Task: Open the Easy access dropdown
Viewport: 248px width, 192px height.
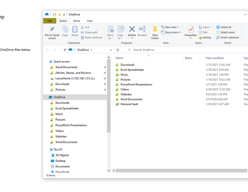Action: [180, 32]
